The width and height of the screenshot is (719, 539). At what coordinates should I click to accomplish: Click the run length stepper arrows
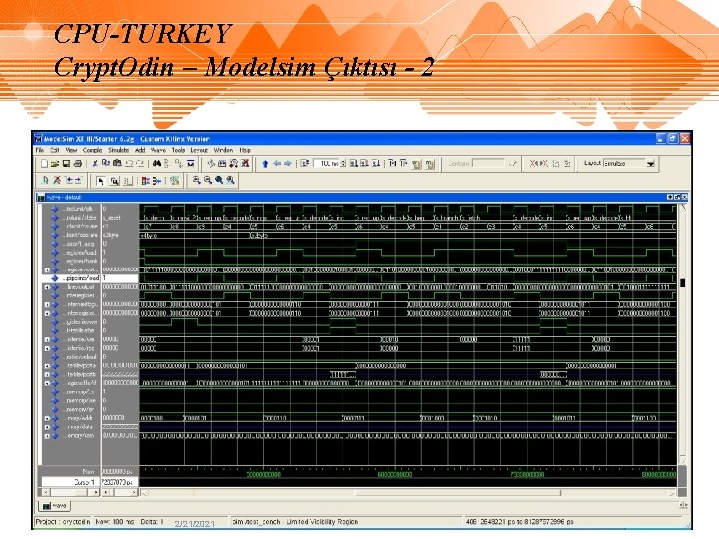tap(343, 163)
